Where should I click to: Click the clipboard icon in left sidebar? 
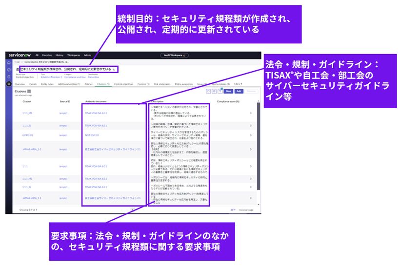pos(9,77)
